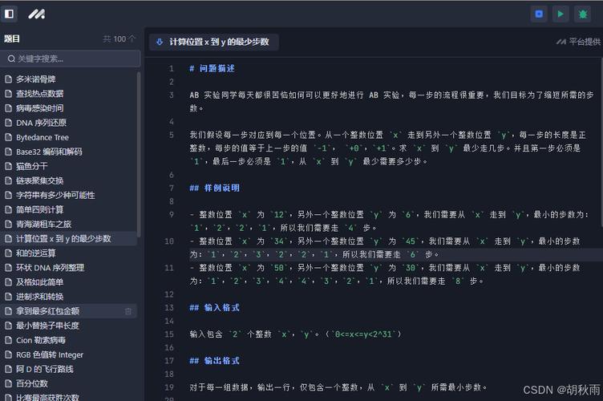Viewport: 603px width, 401px height.
Task: Open problem 猫鱼分干
Action: tap(31, 166)
